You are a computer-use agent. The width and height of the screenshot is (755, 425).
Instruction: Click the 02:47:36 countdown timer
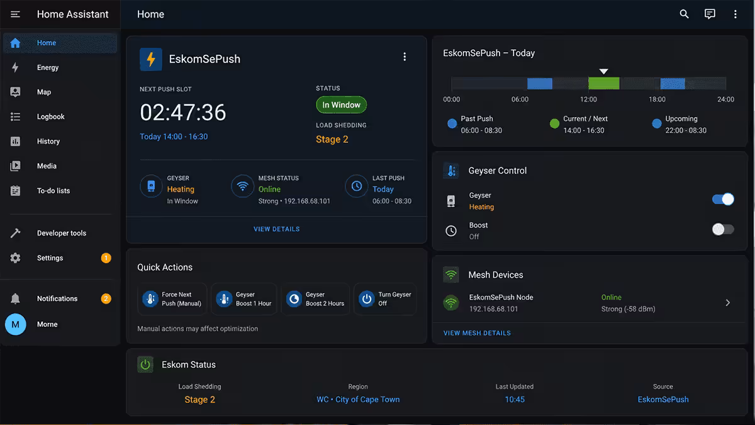[183, 113]
